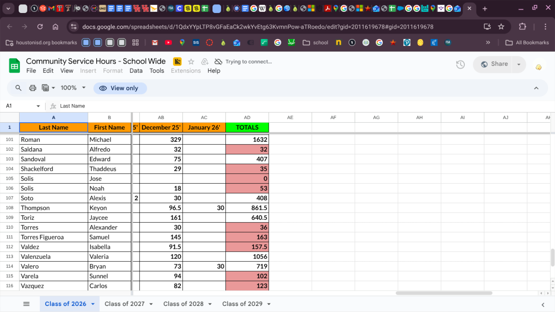Expand the Share button dropdown arrow
Image resolution: width=555 pixels, height=312 pixels.
[519, 64]
